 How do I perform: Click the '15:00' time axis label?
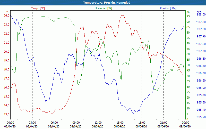120,123
